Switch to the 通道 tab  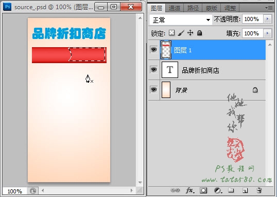point(174,8)
